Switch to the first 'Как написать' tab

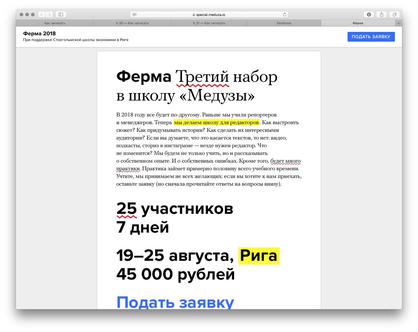pos(55,23)
